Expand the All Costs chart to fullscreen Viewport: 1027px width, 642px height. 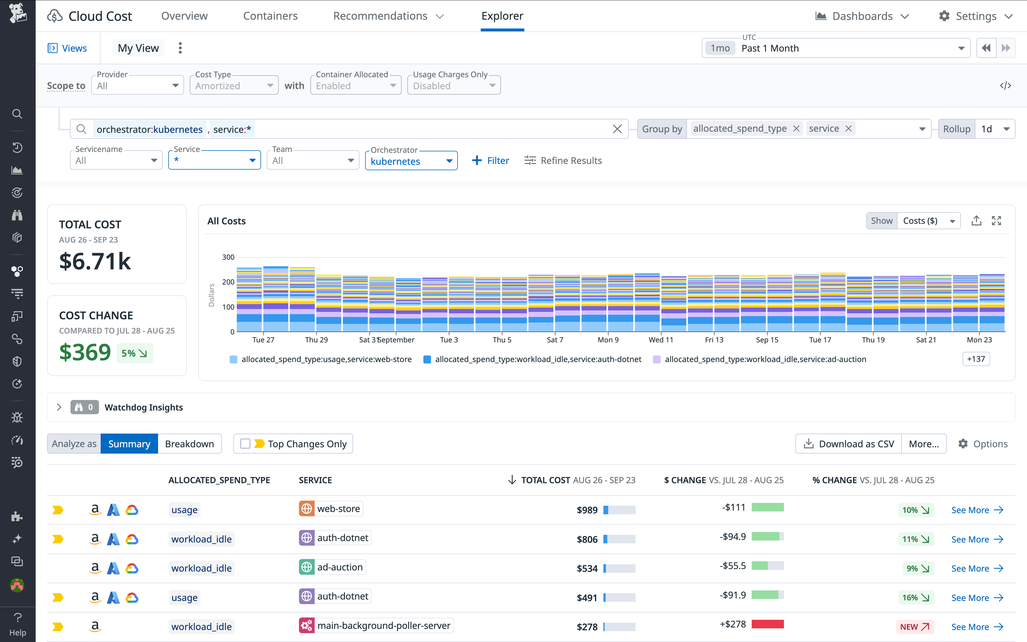(x=997, y=220)
